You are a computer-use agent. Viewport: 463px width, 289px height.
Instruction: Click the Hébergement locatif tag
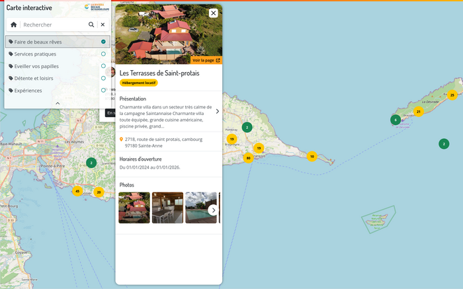(139, 83)
